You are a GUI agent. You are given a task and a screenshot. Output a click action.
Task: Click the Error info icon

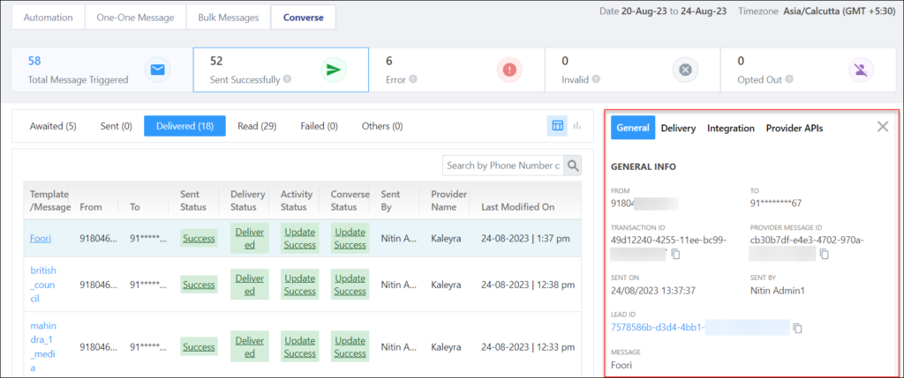coord(414,79)
